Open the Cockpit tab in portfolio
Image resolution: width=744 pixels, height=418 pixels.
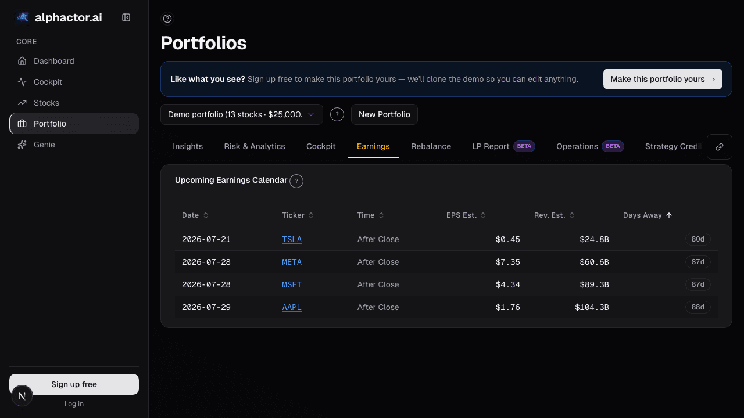[x=321, y=146]
